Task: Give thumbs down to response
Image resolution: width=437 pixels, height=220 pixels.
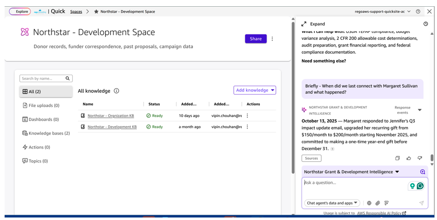Action: click(x=420, y=158)
